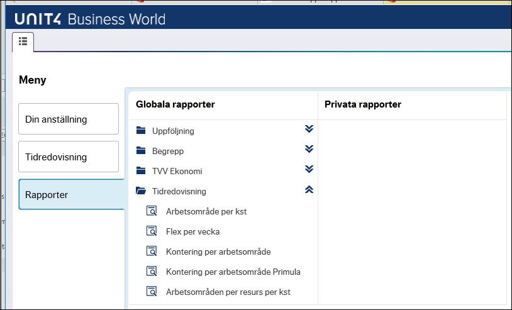
Task: Expand the Uppföljning folder with chevron
Action: (309, 129)
